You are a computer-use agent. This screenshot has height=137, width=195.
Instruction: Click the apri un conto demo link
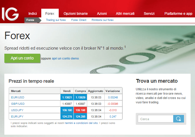pos(65,58)
